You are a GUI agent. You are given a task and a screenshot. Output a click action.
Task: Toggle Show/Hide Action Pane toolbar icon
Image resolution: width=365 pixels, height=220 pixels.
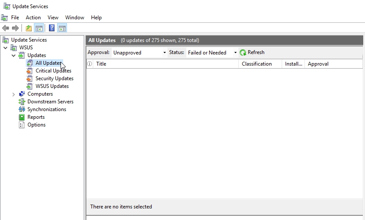pos(62,28)
